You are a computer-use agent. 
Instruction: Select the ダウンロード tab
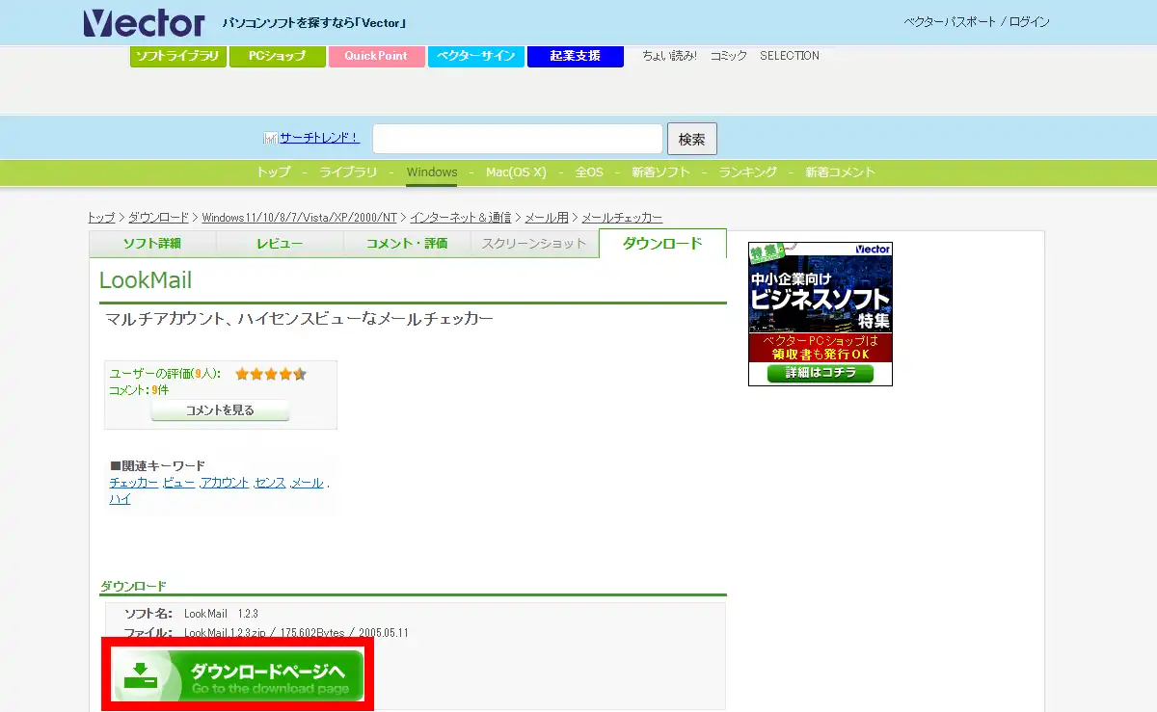point(662,244)
